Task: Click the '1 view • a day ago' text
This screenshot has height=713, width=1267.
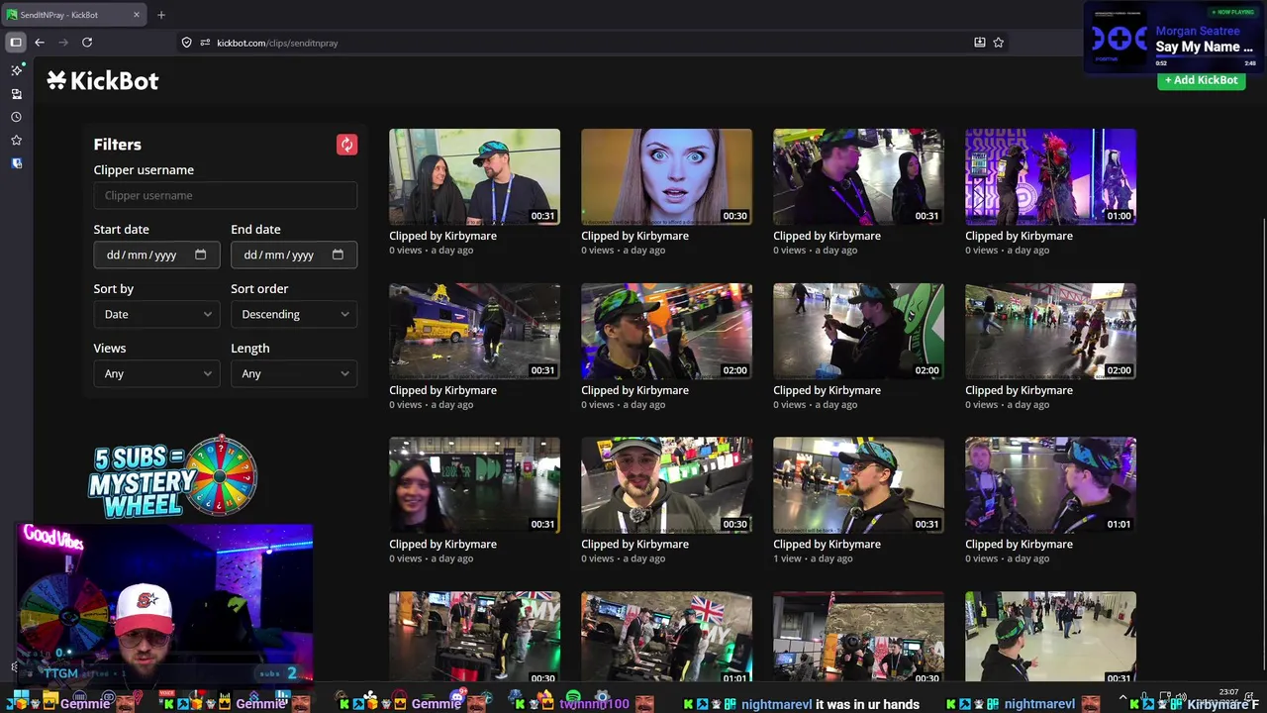Action: click(x=813, y=559)
